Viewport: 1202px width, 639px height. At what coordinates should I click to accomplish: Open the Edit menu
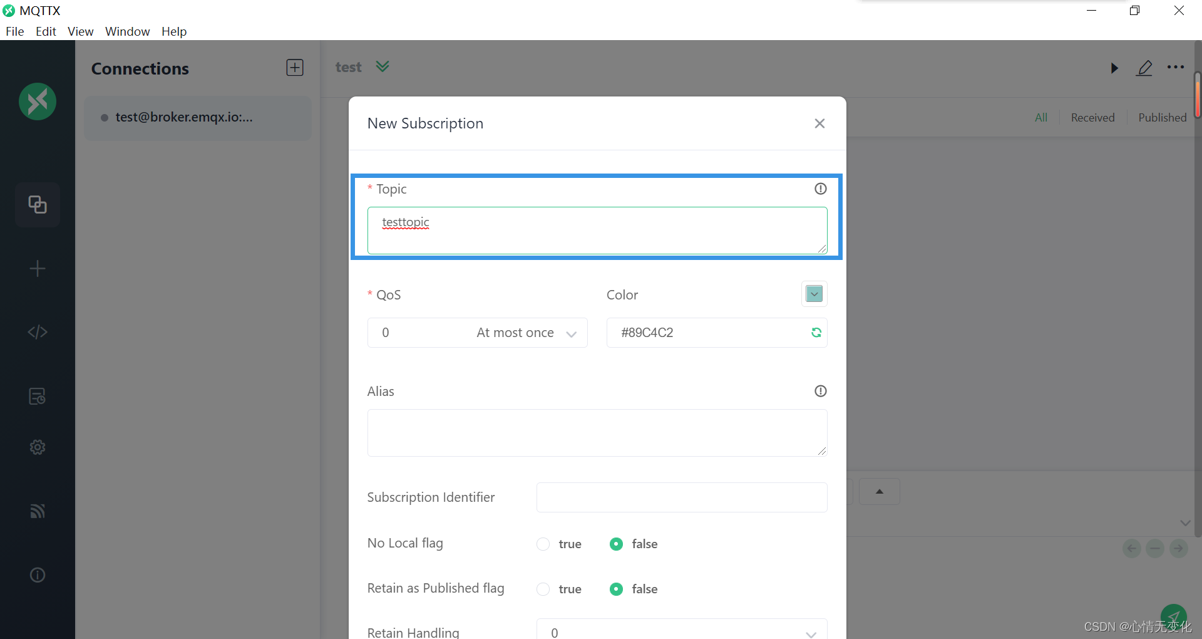click(x=46, y=31)
